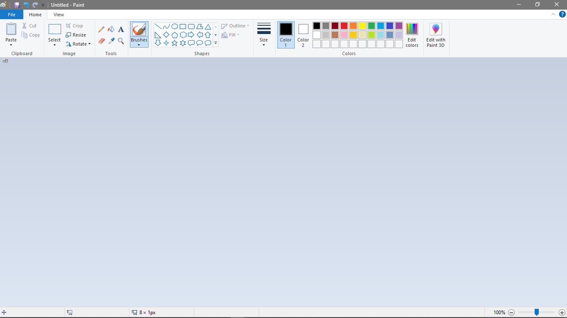Choose the Left arrow shape
The width and height of the screenshot is (567, 318).
tap(200, 35)
